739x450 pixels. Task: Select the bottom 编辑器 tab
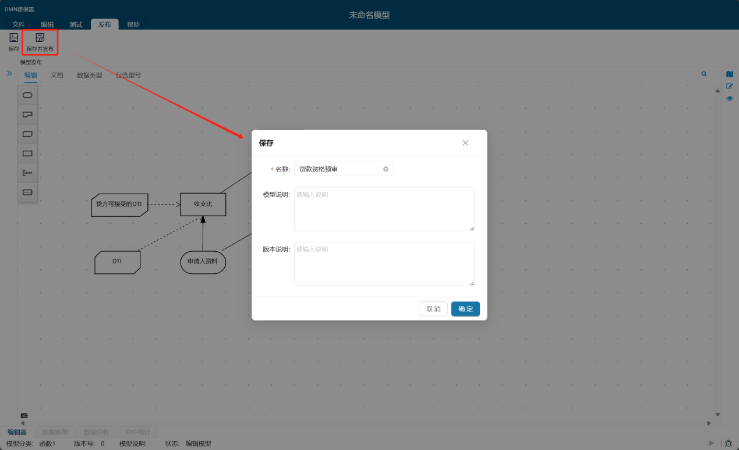17,432
